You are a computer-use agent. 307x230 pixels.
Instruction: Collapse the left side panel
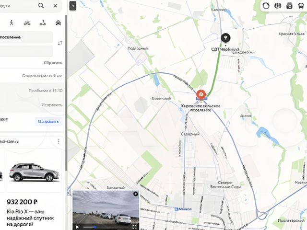[73, 6]
